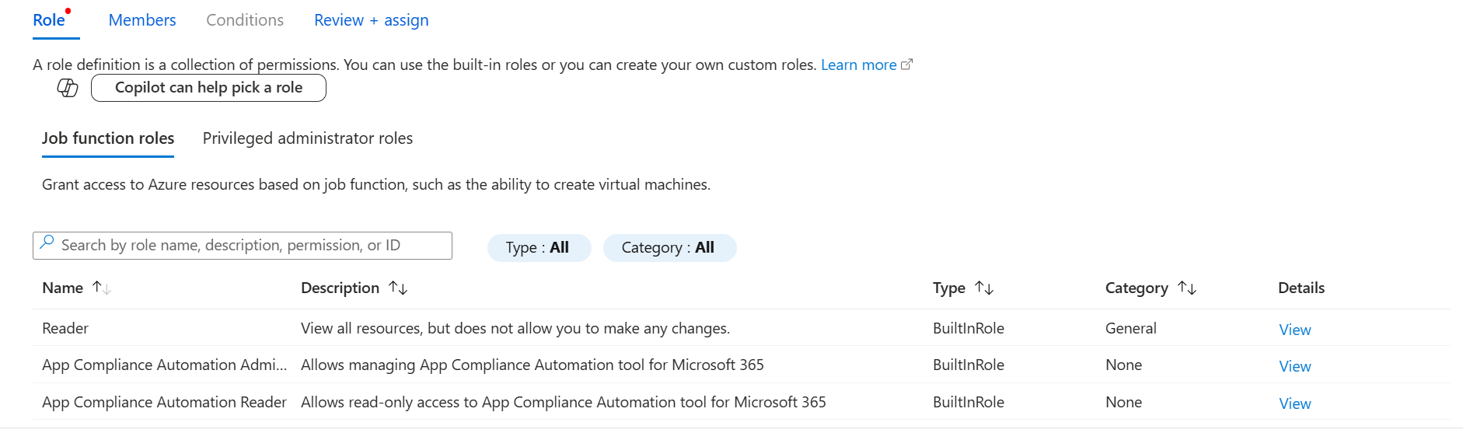View details for App Compliance Automation Administrator
This screenshot has width=1463, height=447.
pos(1295,366)
